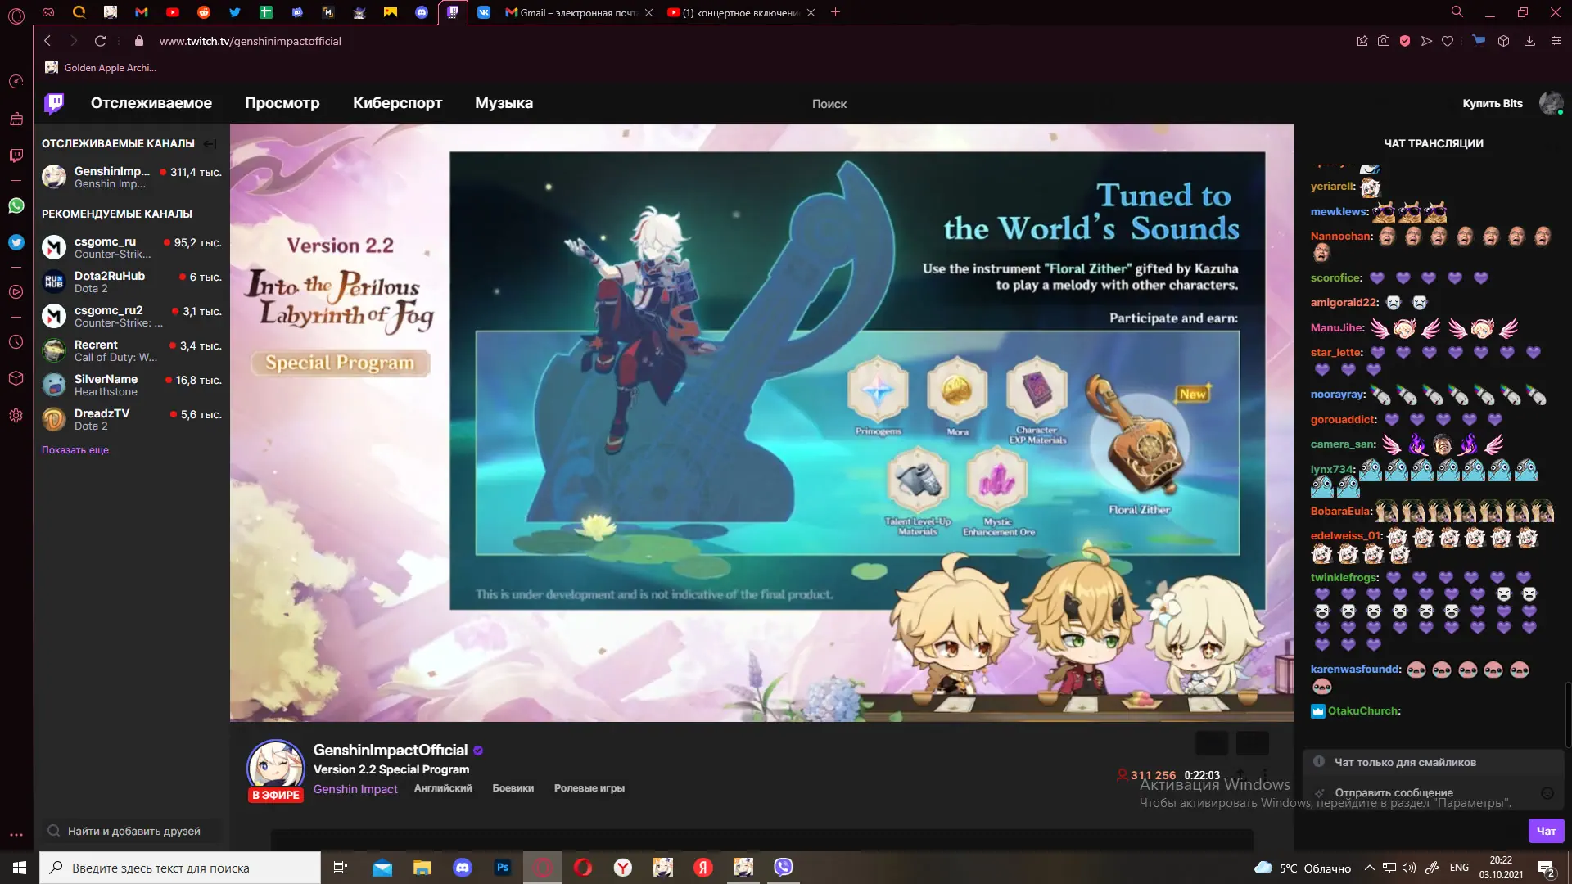Open emote picker in chat box
1572x884 pixels.
tap(1547, 792)
